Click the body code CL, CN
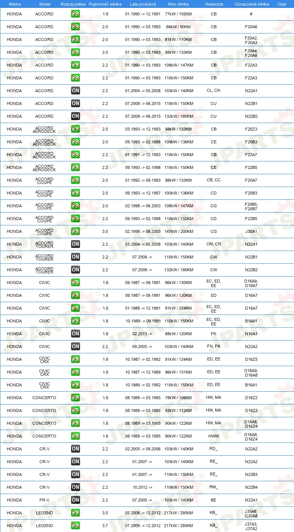This screenshot has height=532, width=294. [214, 91]
